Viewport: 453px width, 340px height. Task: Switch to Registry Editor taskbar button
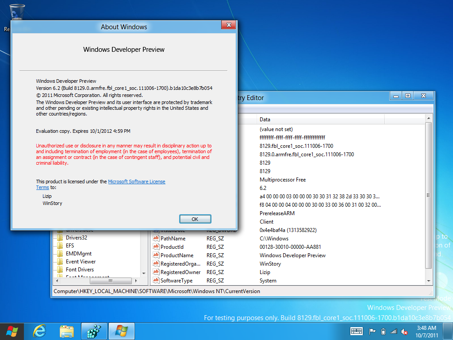(94, 331)
